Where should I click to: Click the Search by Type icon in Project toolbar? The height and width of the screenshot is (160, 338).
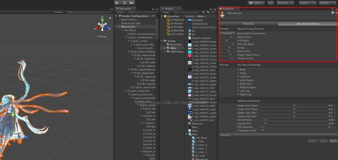[204, 12]
